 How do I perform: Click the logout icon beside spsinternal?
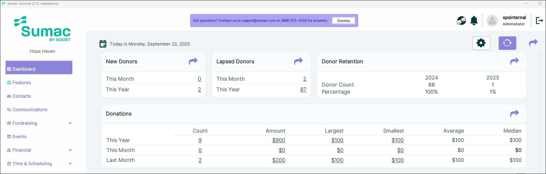(539, 21)
